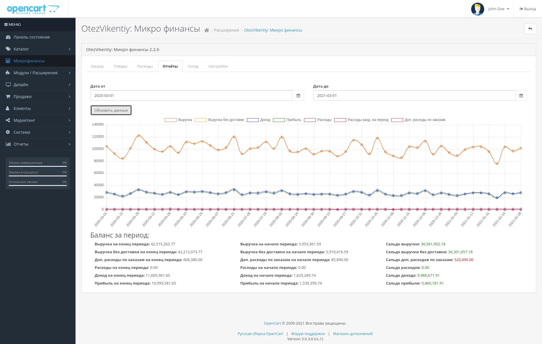The image size is (542, 344).
Task: Switch to the Склад tab
Action: (x=193, y=66)
